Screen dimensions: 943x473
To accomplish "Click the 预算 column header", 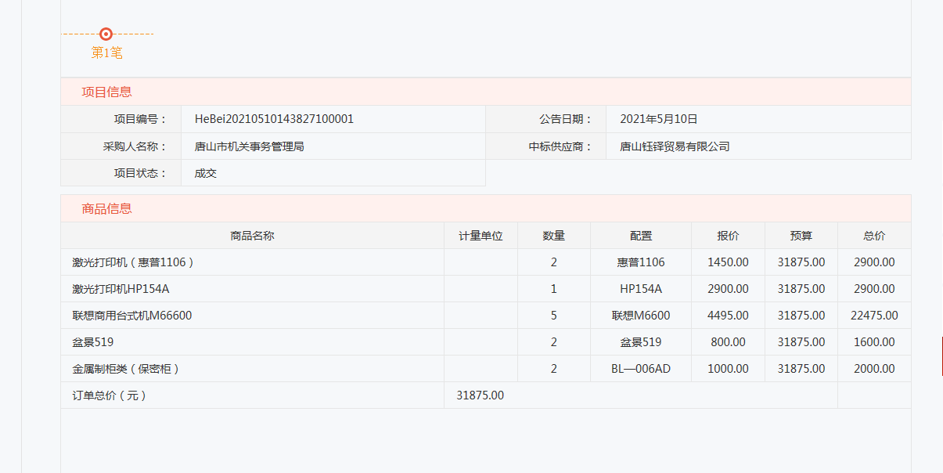I will pos(801,236).
